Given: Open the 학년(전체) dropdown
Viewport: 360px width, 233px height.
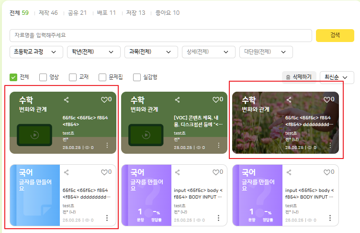Looking at the screenshot, I should (93, 52).
